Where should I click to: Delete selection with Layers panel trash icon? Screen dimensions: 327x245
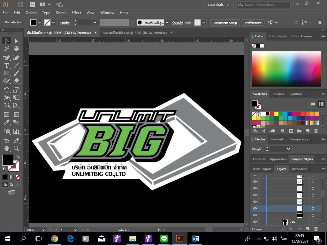[x=316, y=229]
